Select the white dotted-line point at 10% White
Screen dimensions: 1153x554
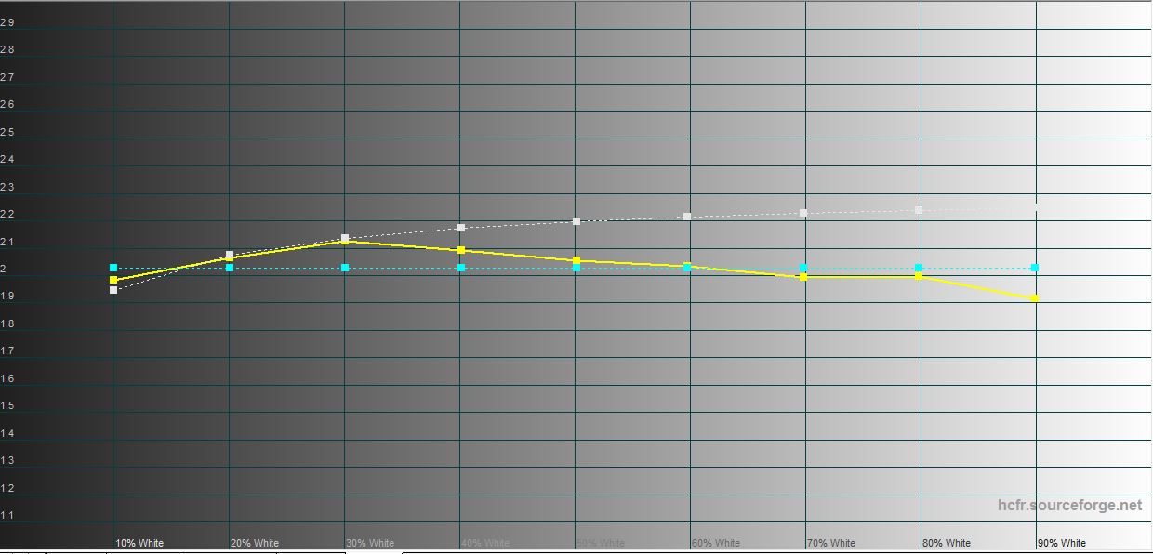point(113,290)
